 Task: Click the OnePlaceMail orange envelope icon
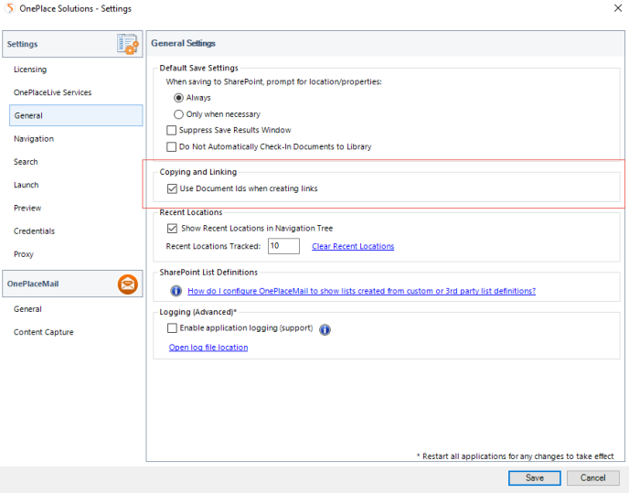[x=128, y=284]
